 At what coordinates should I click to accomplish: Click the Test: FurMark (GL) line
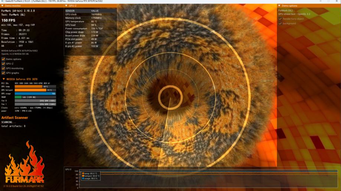coord(13,15)
